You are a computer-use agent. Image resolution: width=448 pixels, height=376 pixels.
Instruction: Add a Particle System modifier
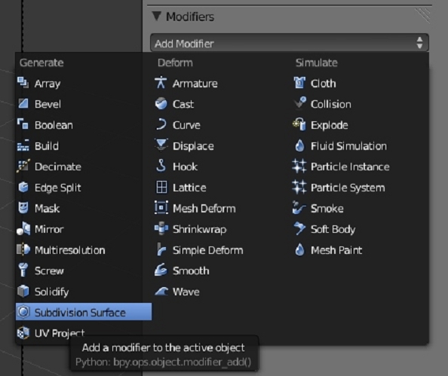point(339,188)
